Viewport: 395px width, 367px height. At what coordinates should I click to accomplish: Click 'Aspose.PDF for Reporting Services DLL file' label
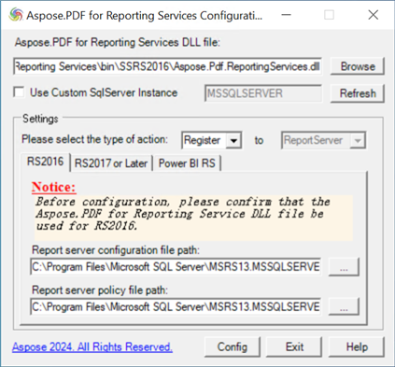click(118, 42)
